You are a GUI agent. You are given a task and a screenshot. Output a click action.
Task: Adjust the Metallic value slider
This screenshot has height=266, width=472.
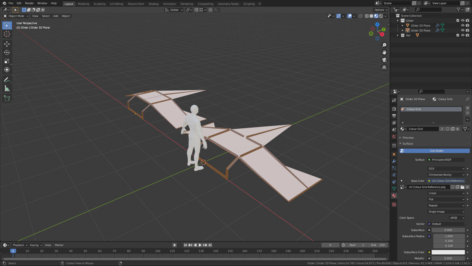click(448, 258)
